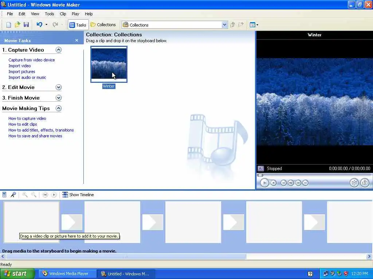Open How to add titles, effects, transitions

[x=41, y=130]
